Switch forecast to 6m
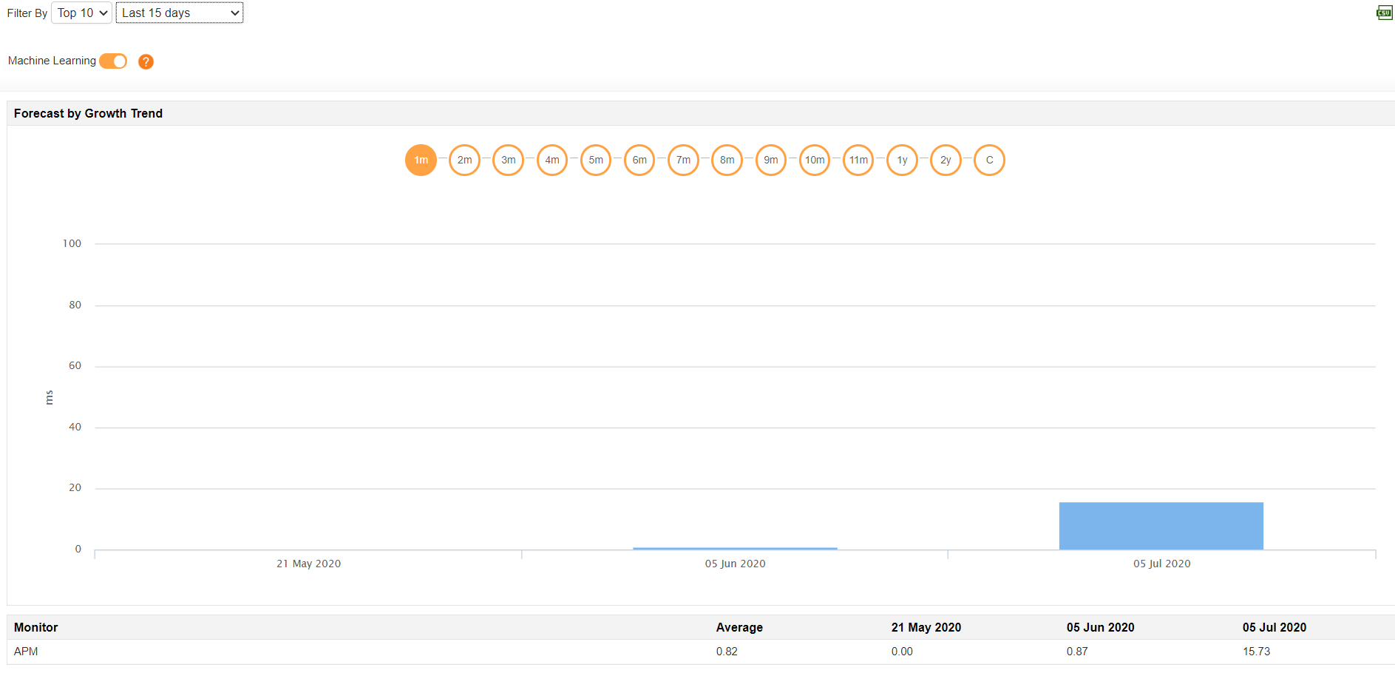This screenshot has width=1395, height=673. click(639, 160)
